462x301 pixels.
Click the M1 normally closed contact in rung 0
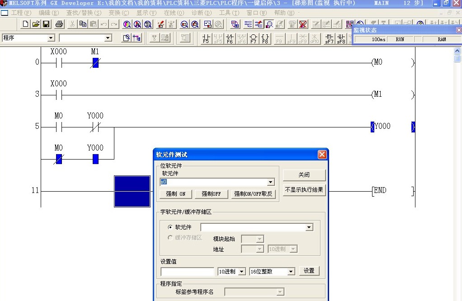pyautogui.click(x=95, y=62)
